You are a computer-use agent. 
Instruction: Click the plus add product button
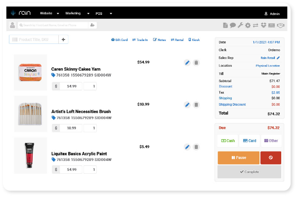click(x=63, y=39)
